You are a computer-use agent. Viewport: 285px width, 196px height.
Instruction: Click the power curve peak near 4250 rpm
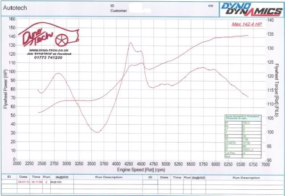coord(130,43)
